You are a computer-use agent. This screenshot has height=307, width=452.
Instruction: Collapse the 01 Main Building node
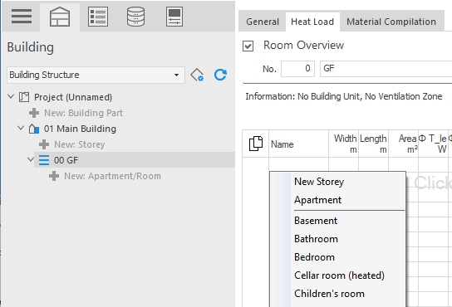pos(21,128)
